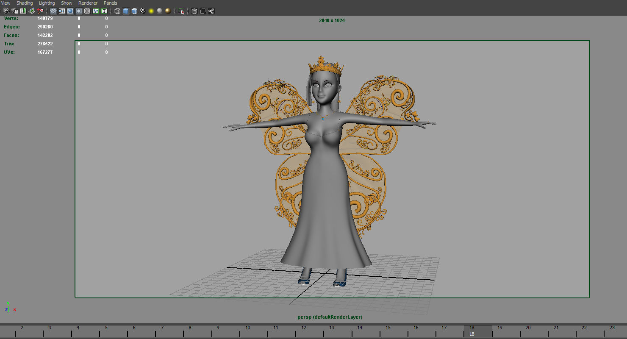The width and height of the screenshot is (627, 339).
Task: Toggle Use All Lights display
Action: [x=152, y=11]
